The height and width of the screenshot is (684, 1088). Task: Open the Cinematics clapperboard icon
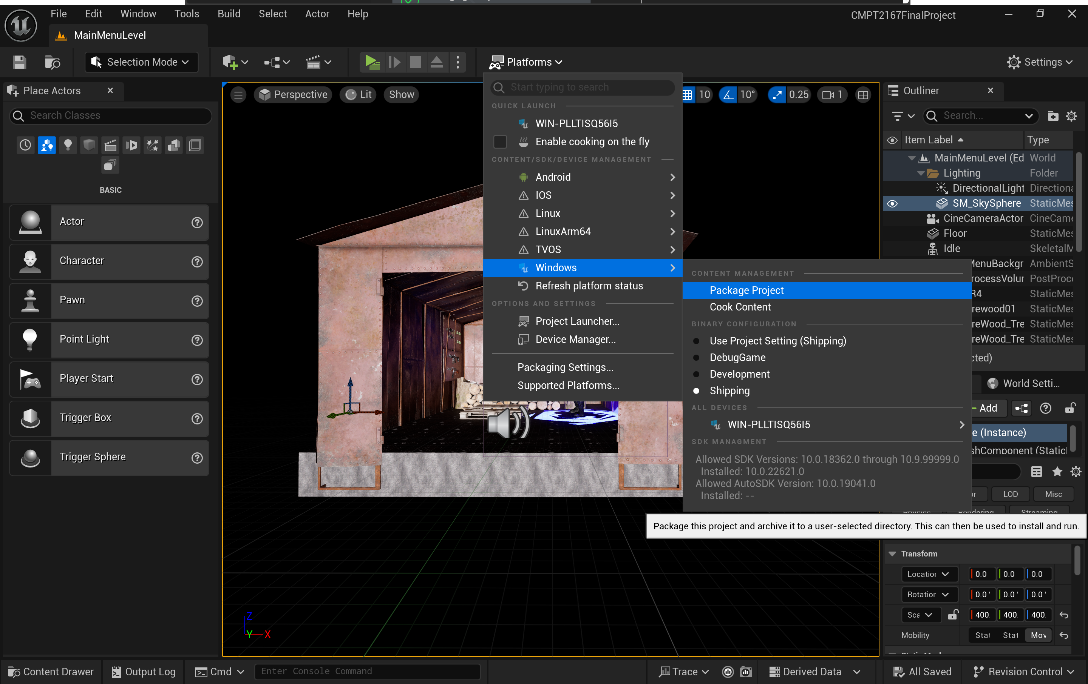[318, 62]
